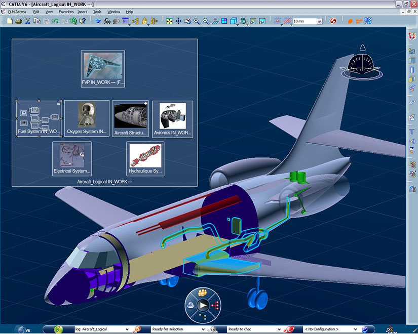Open the Insert menu

pos(83,12)
